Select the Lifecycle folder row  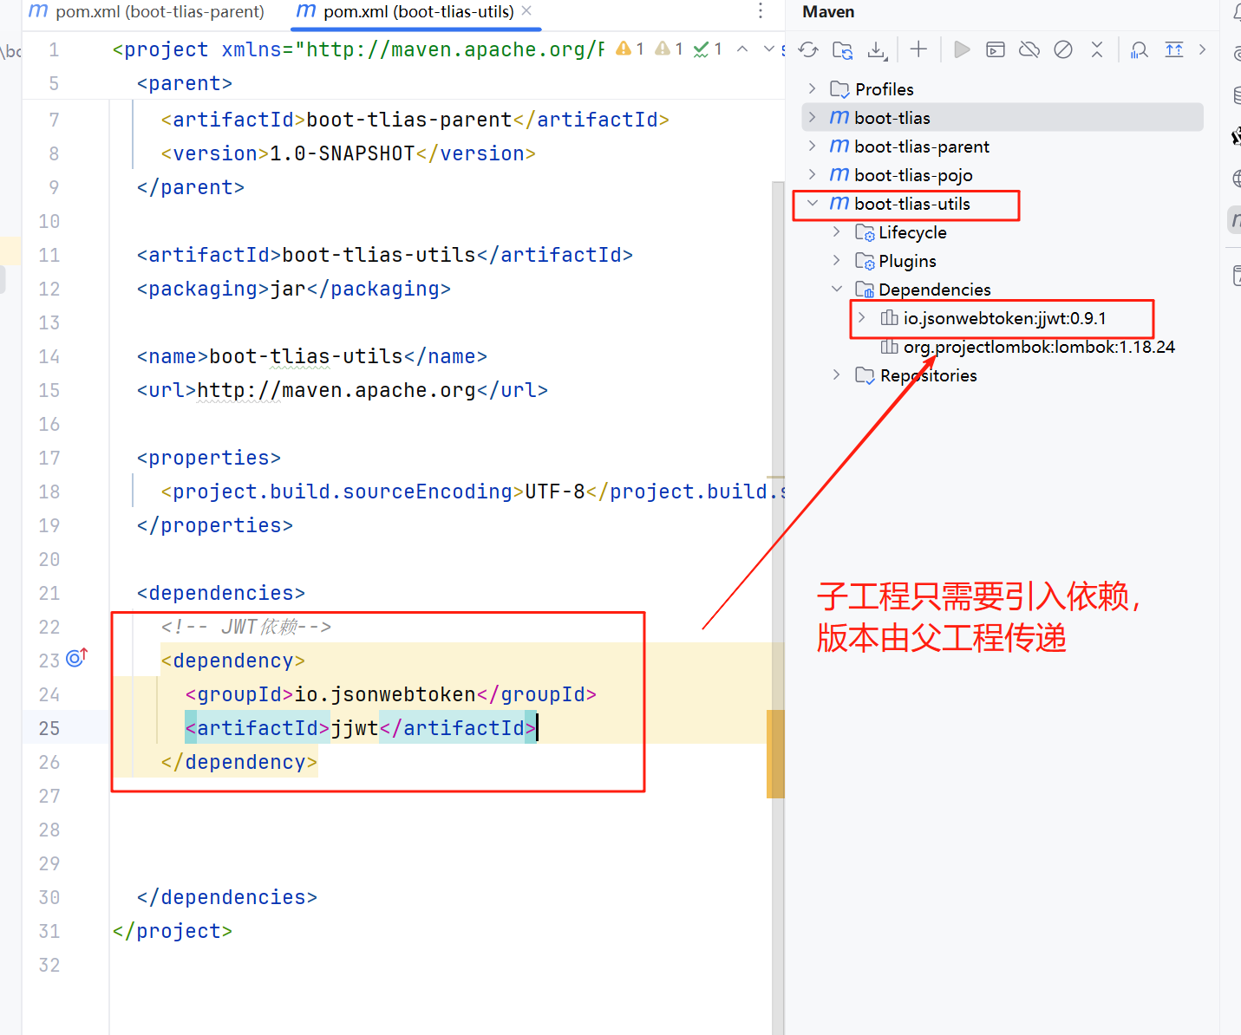pyautogui.click(x=1003, y=232)
